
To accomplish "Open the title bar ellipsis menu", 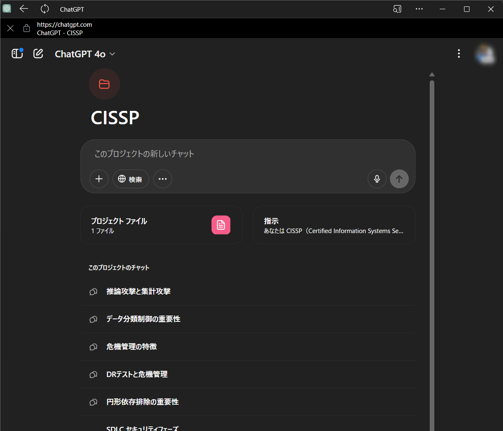I will coord(419,9).
